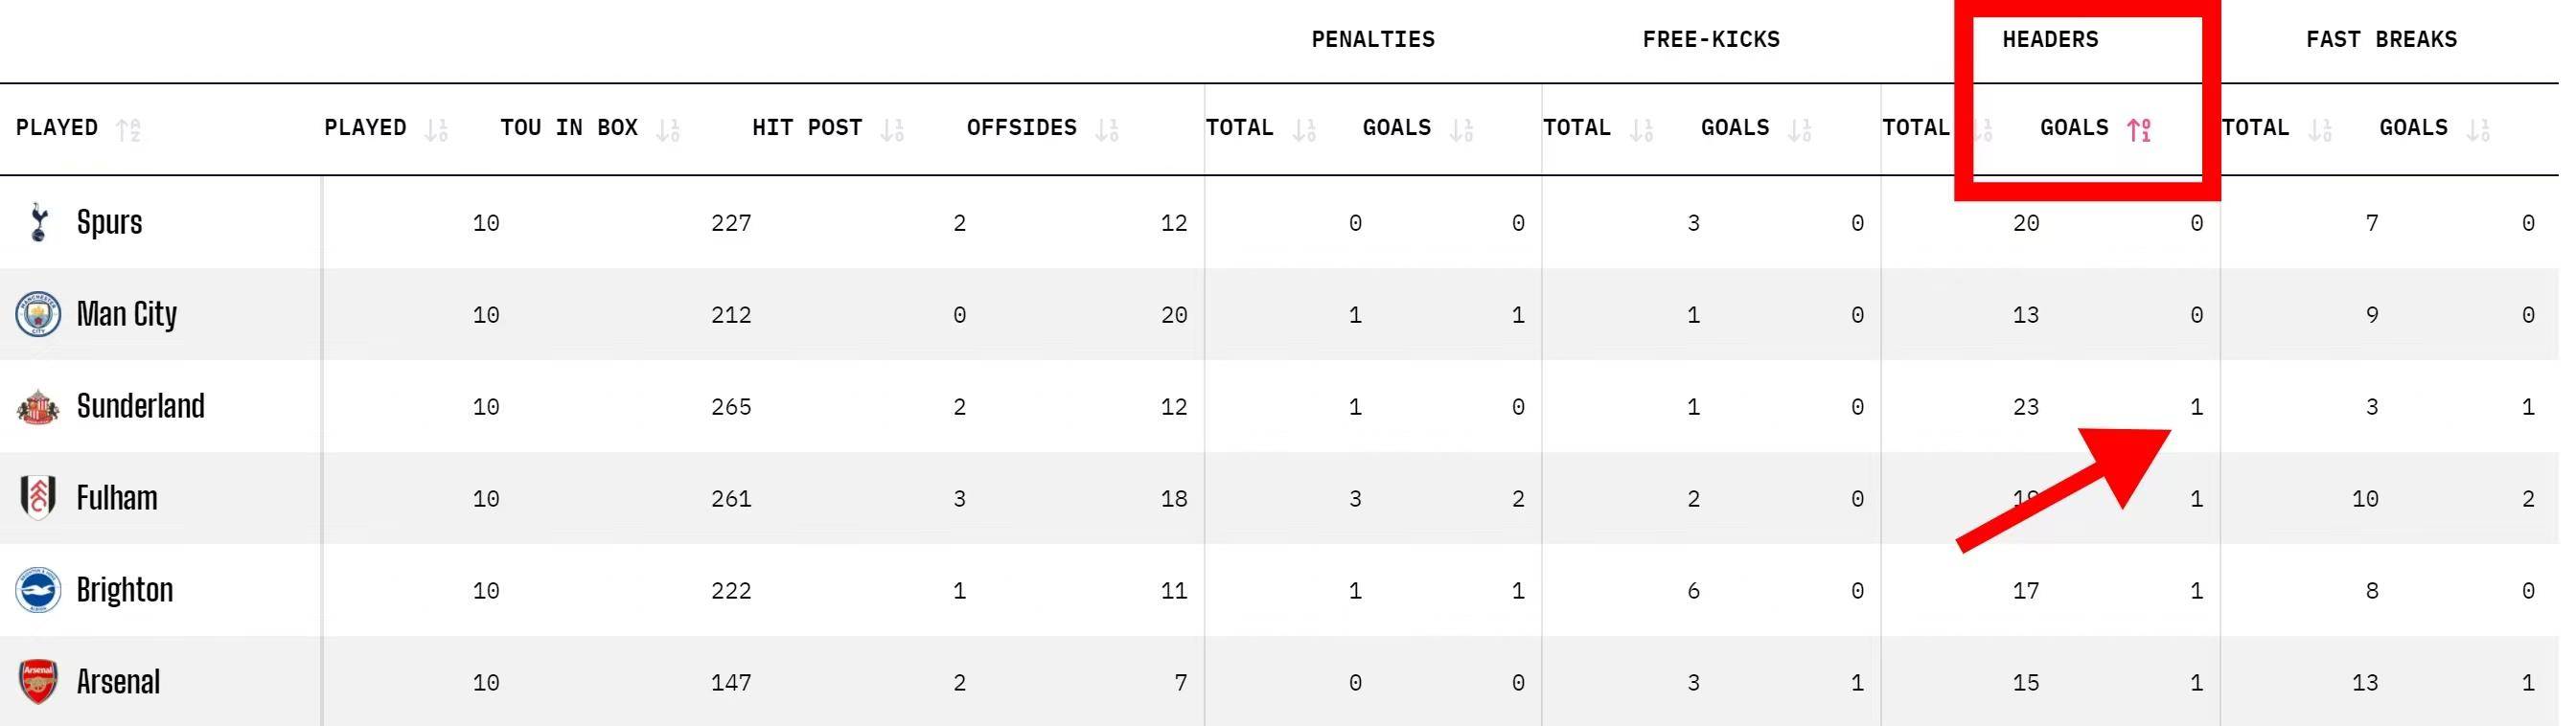The height and width of the screenshot is (726, 2576).
Task: Sort by Free-Kicks Total column arrow
Action: [1641, 129]
